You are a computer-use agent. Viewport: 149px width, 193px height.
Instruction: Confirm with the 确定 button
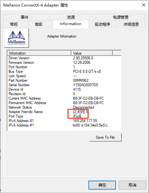click(x=102, y=185)
